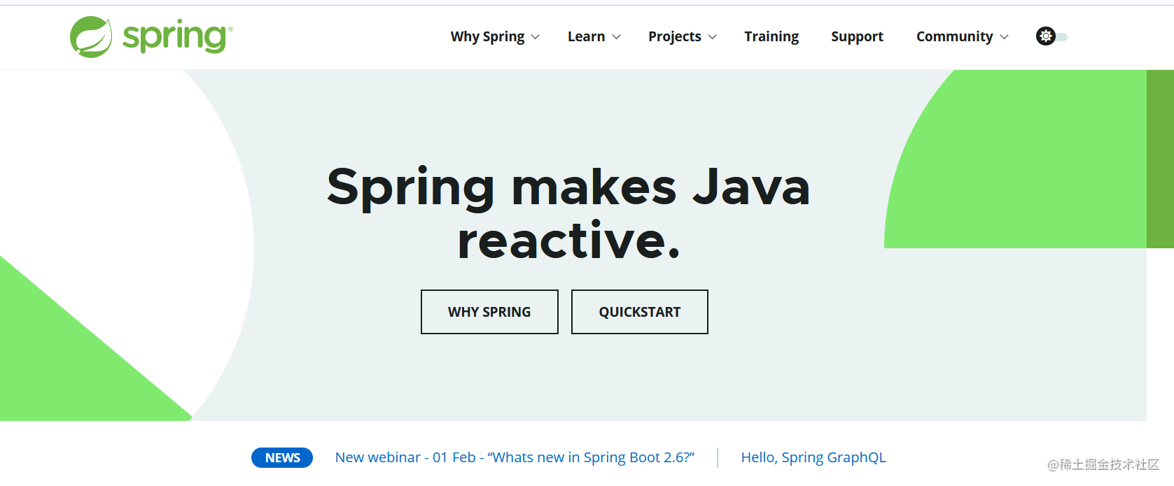Image resolution: width=1174 pixels, height=486 pixels.
Task: Click the spring wordmark text
Action: click(177, 36)
